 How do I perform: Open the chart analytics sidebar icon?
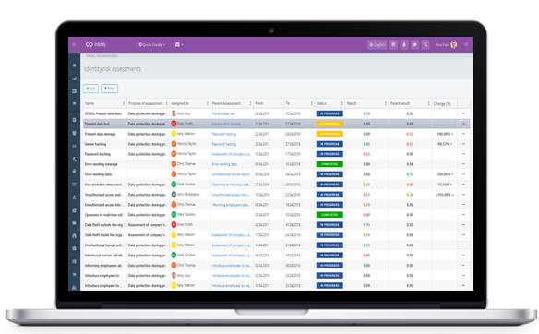[74, 78]
